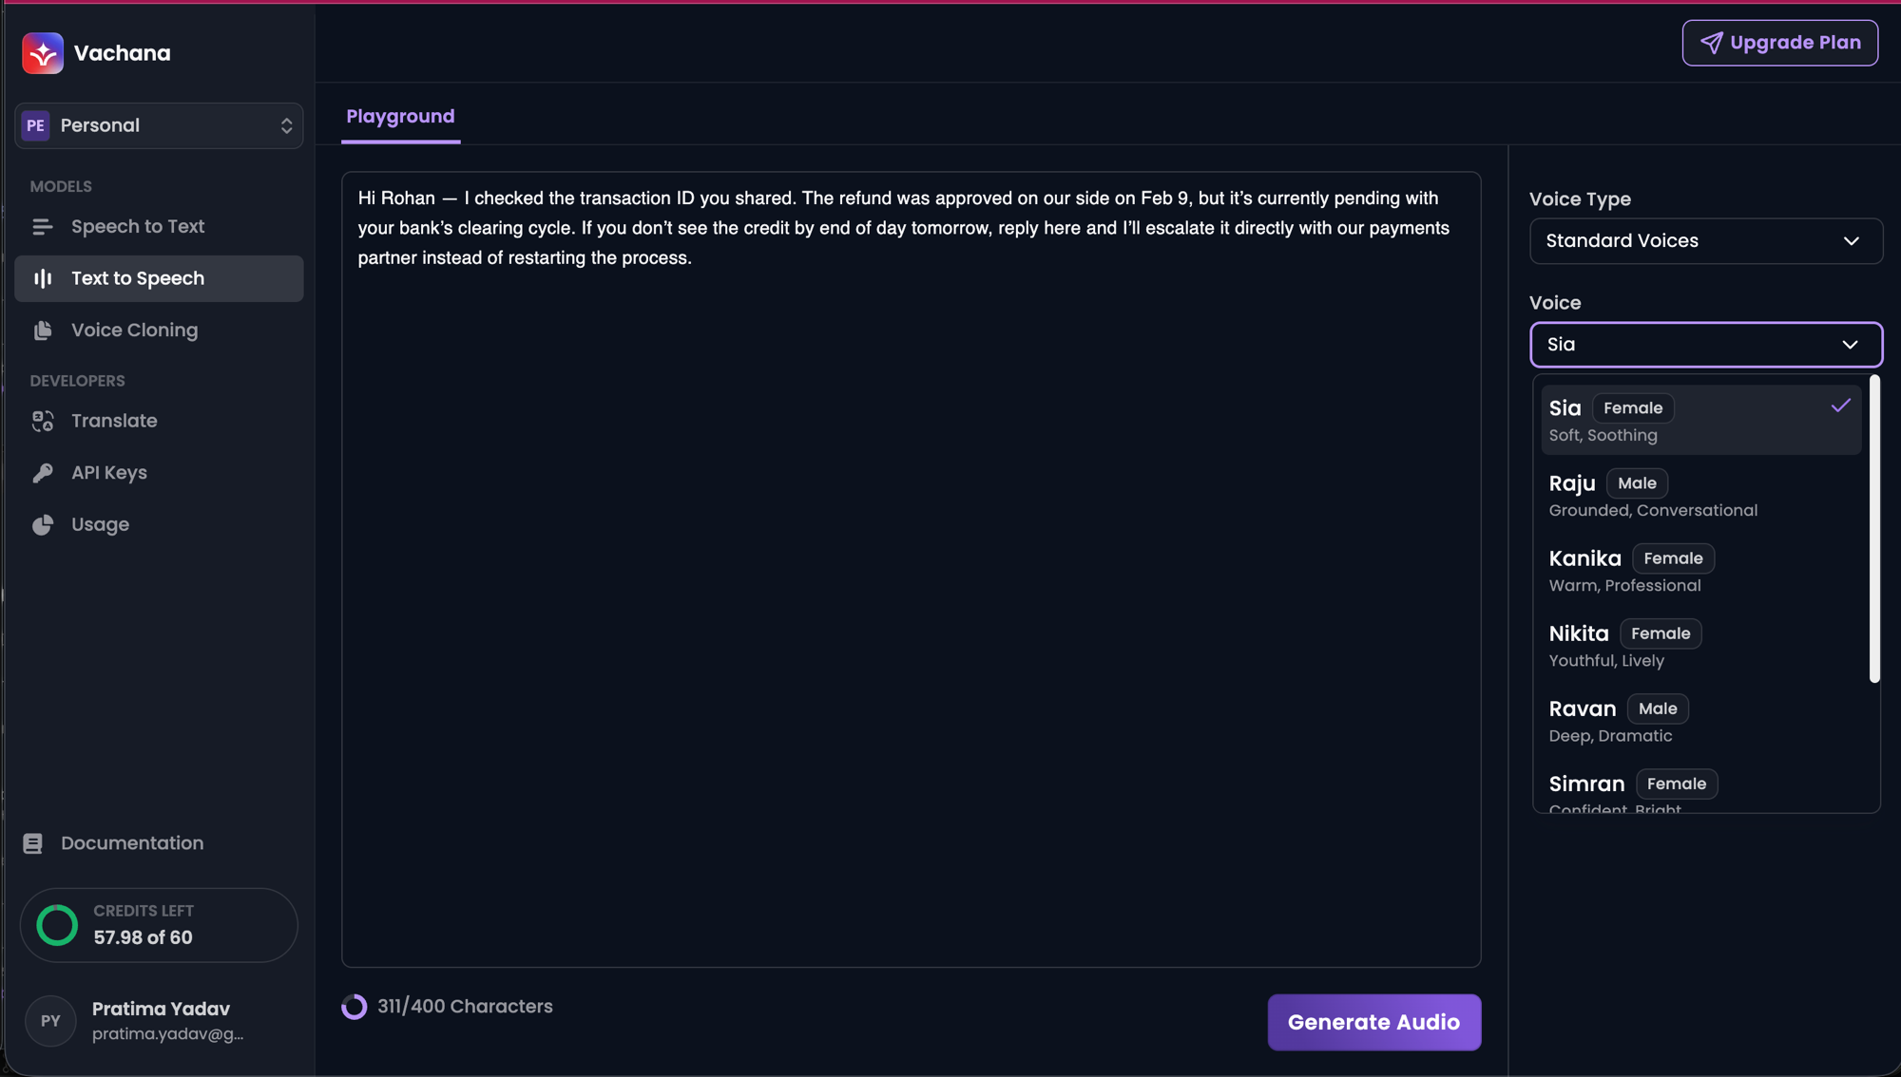Image resolution: width=1901 pixels, height=1077 pixels.
Task: Select Text to Speech menu item
Action: click(159, 278)
